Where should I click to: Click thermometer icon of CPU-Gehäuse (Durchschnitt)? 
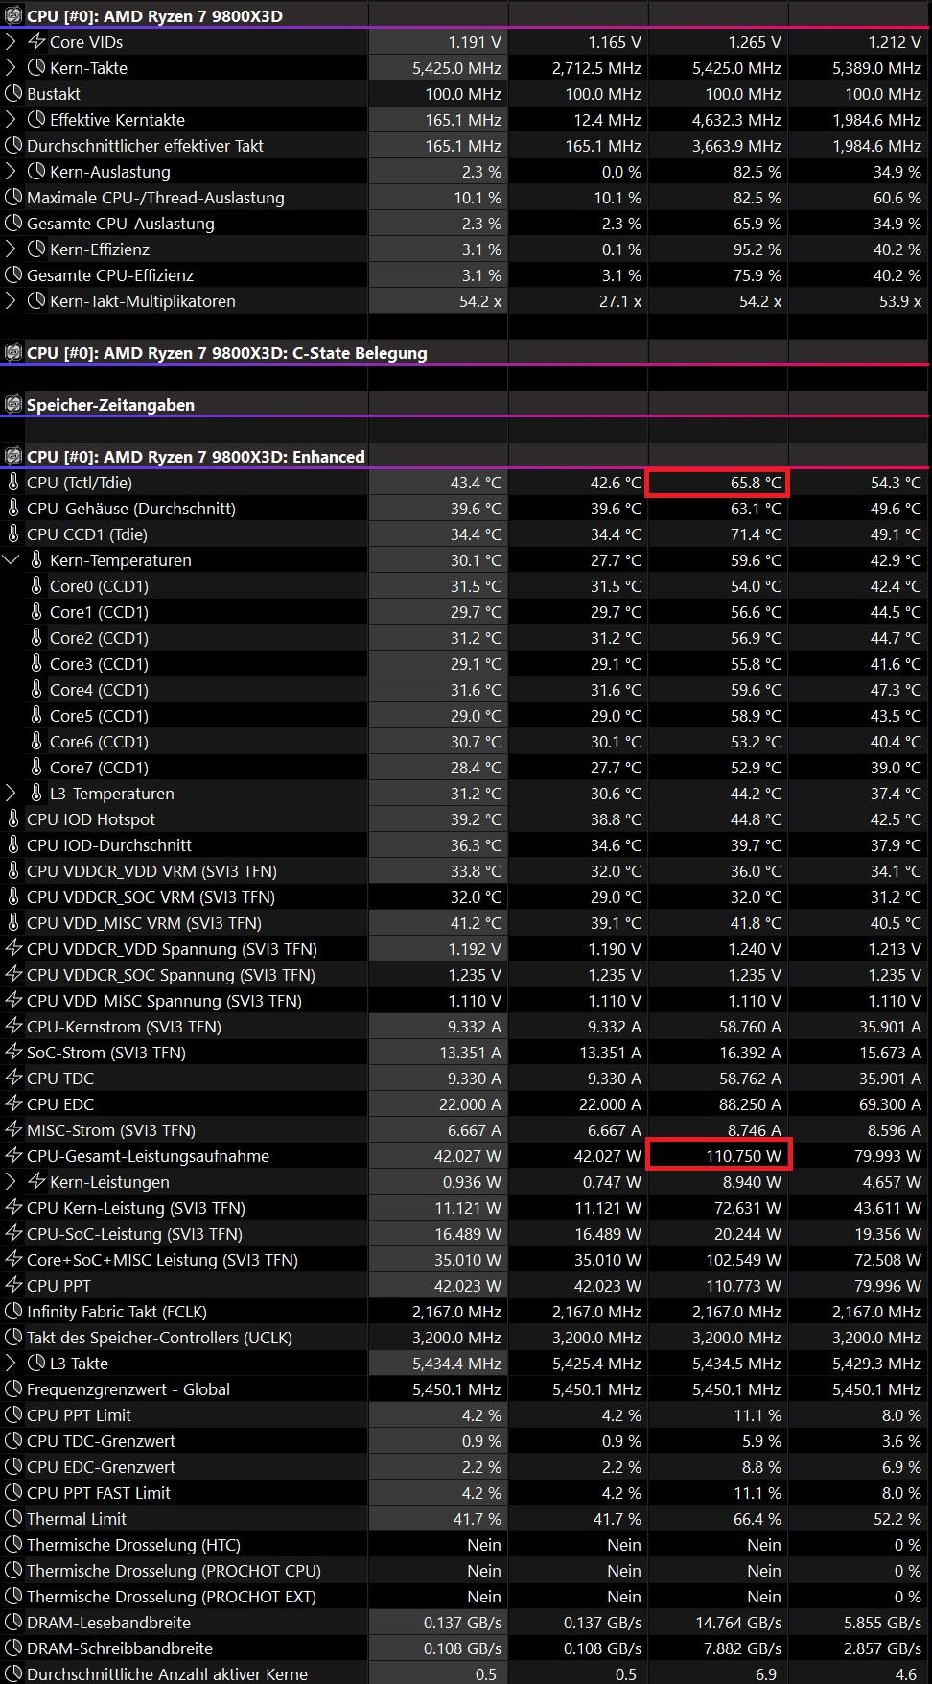click(13, 509)
